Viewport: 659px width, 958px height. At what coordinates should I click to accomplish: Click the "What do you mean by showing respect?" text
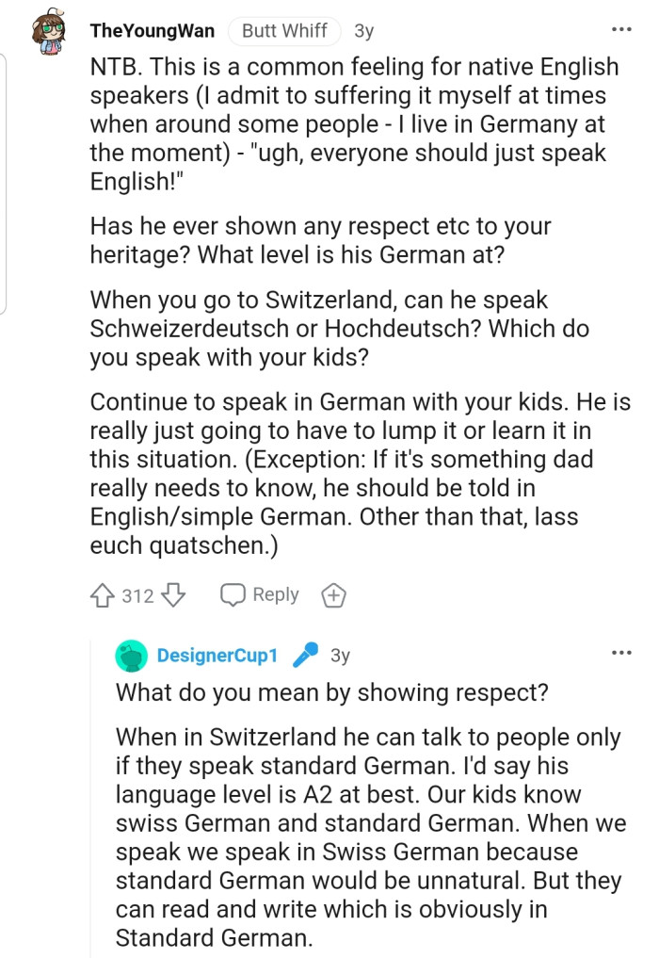point(332,692)
